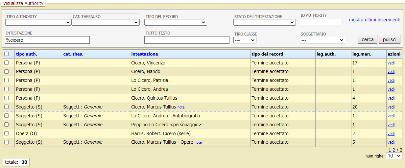Image resolution: width=405 pixels, height=168 pixels.
Task: Open note link for Cicero, Marcus Tullius - Opere
Action: pyautogui.click(x=198, y=143)
